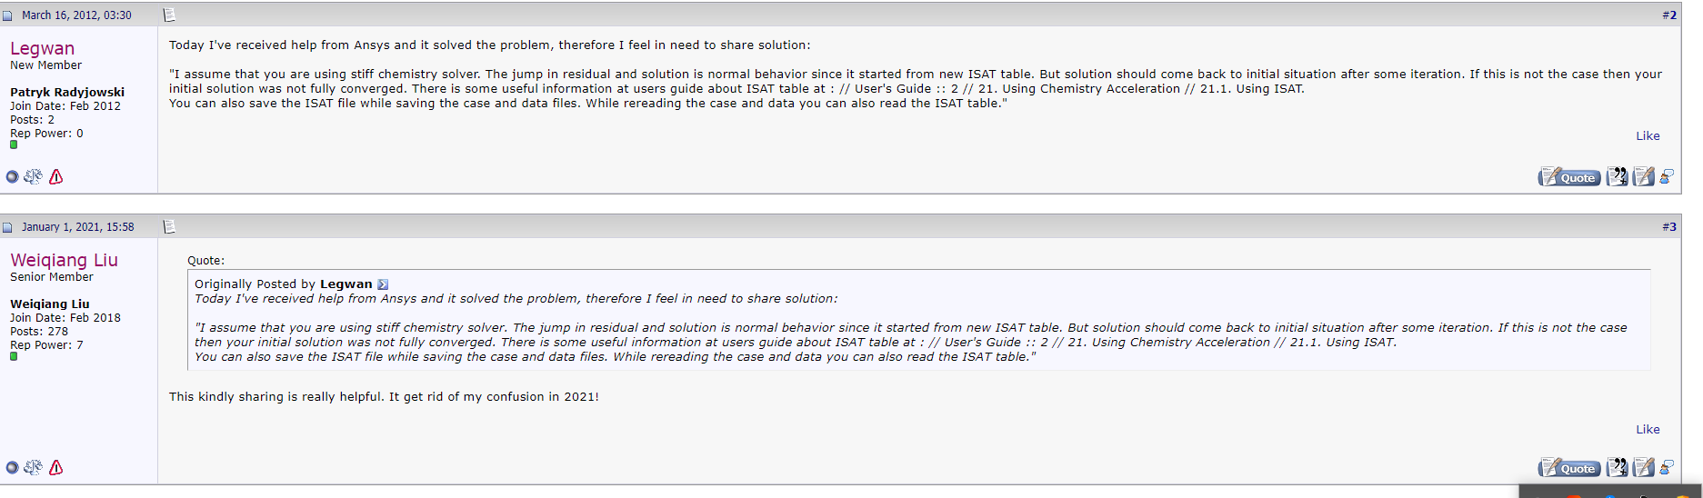Click the Quote button on Weiqiang Liu's post
Viewport: 1703px width, 498px height.
pos(1569,468)
